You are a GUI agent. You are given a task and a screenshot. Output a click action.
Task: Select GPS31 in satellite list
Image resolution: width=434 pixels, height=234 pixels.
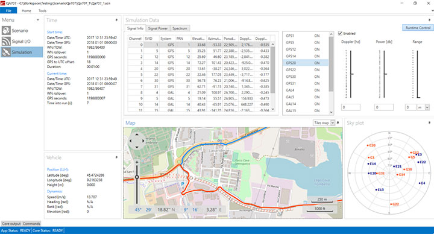pyautogui.click(x=305, y=83)
